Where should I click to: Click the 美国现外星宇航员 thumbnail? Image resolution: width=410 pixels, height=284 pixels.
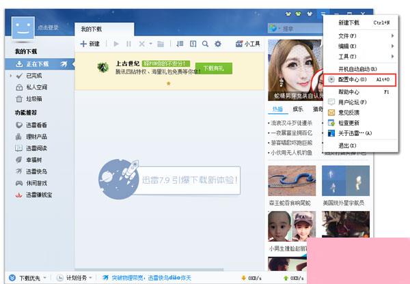pyautogui.click(x=345, y=180)
